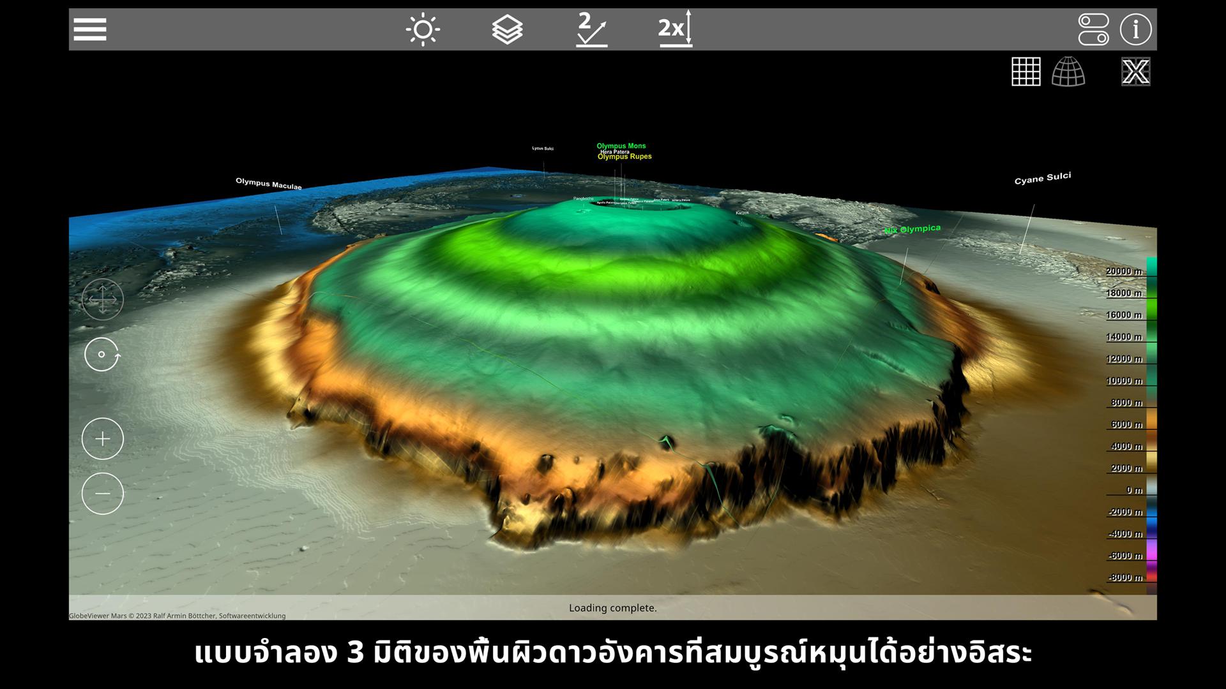Select the rotate view control

[x=102, y=354]
